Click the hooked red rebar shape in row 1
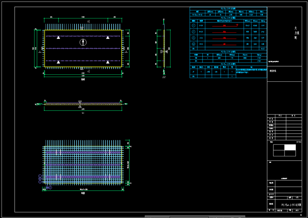 pos(225,25)
